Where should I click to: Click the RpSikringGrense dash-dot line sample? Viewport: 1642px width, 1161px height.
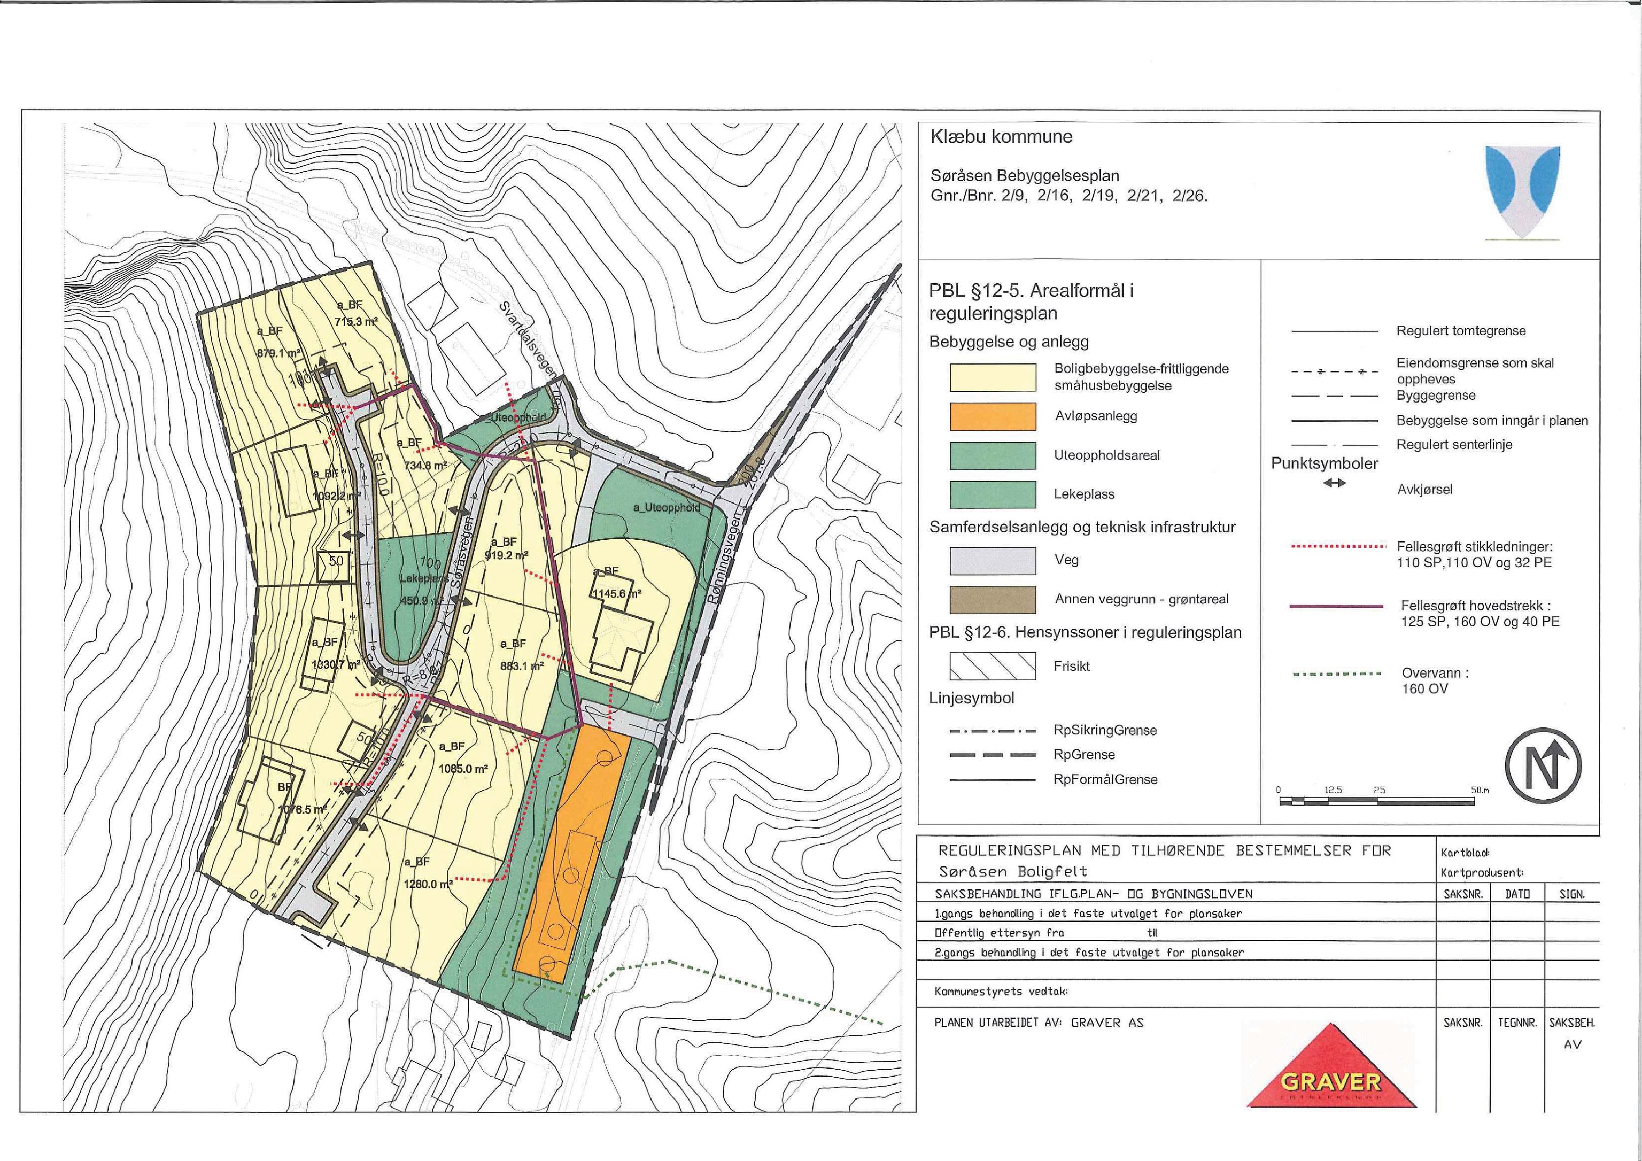point(993,730)
